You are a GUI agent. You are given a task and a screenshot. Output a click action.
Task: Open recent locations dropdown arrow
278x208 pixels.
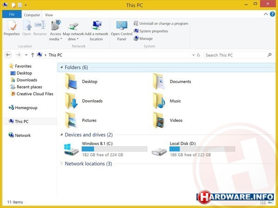click(26, 55)
